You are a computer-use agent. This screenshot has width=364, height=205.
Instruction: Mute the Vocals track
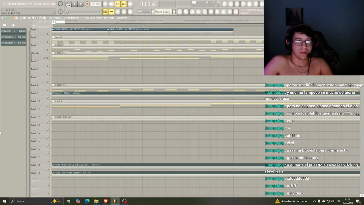[47, 58]
